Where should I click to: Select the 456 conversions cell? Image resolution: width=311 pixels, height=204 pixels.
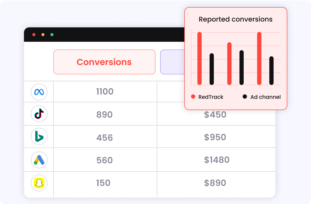(105, 138)
